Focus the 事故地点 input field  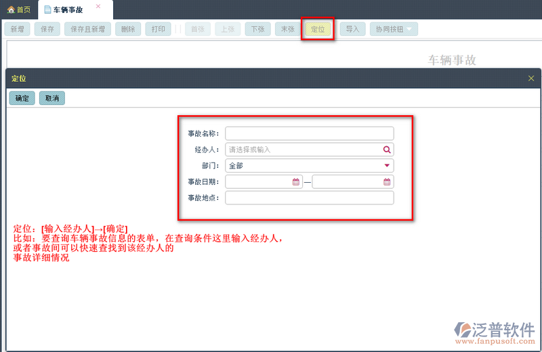pyautogui.click(x=310, y=198)
